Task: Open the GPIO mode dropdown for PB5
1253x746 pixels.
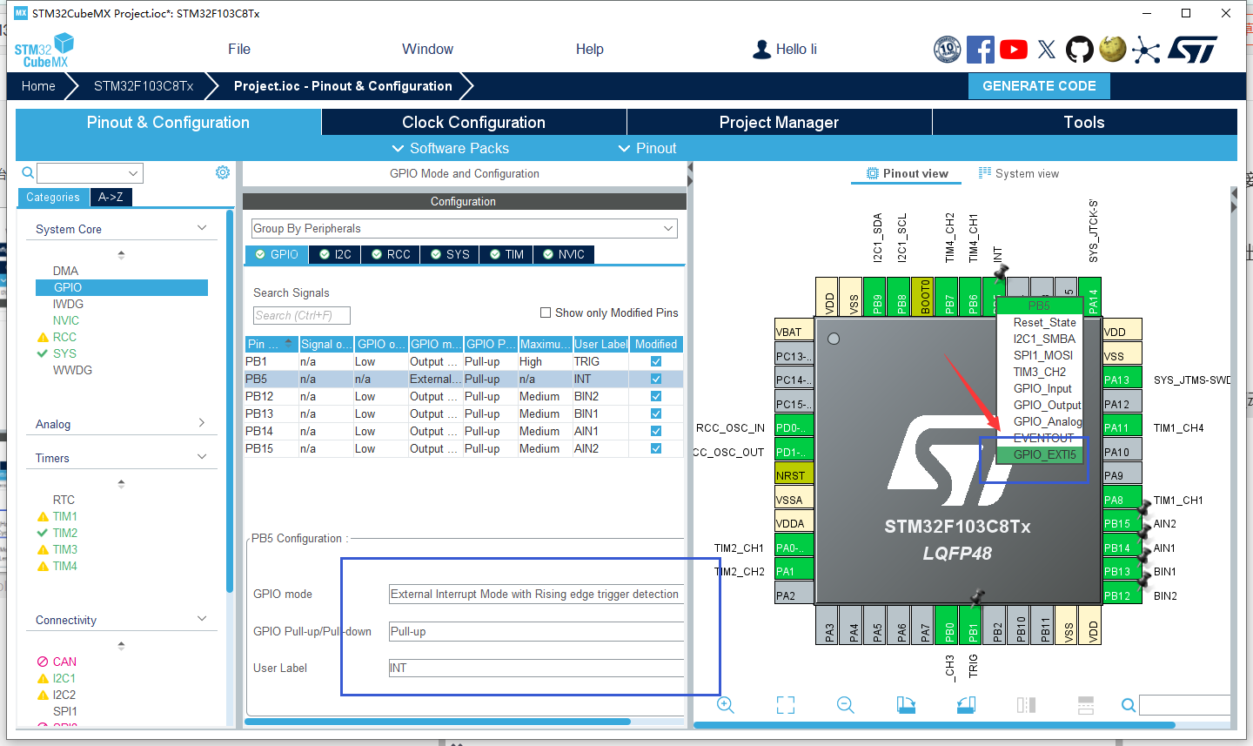Action: (536, 595)
